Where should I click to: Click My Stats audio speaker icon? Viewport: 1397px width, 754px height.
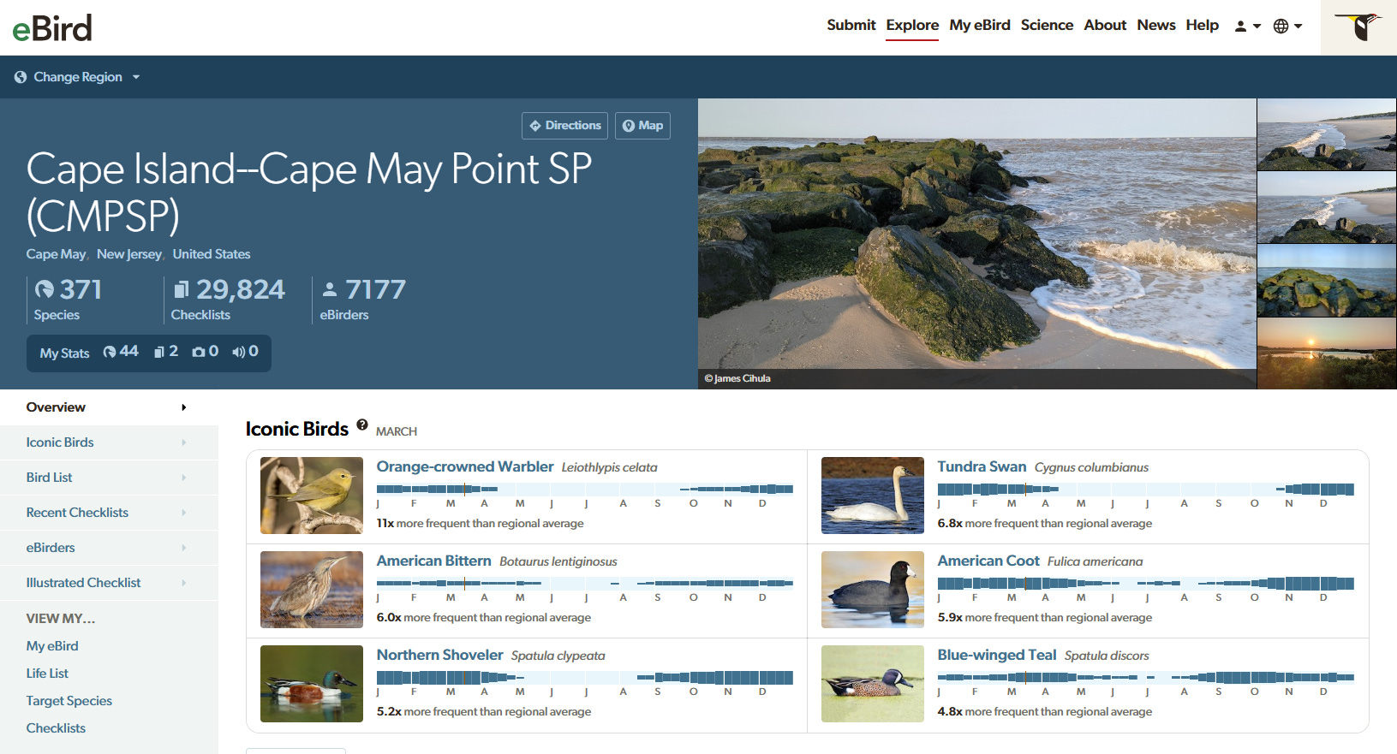click(x=239, y=353)
